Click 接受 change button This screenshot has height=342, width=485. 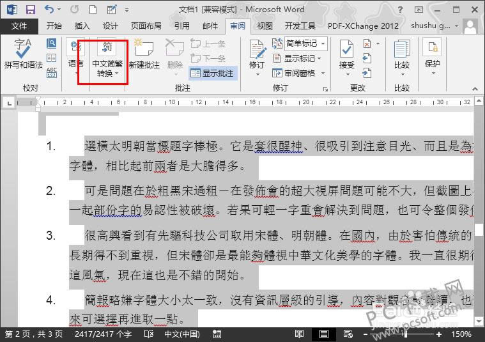pyautogui.click(x=346, y=53)
